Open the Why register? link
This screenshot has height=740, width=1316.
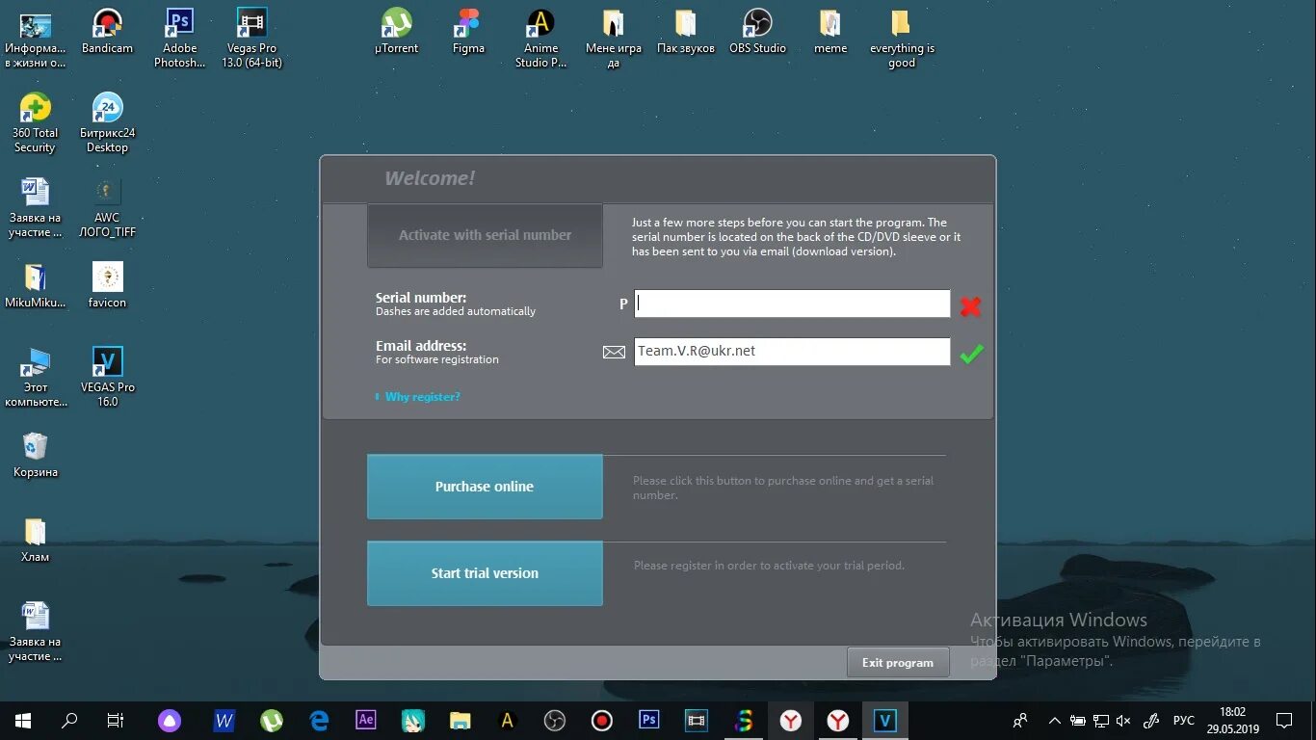pos(422,397)
